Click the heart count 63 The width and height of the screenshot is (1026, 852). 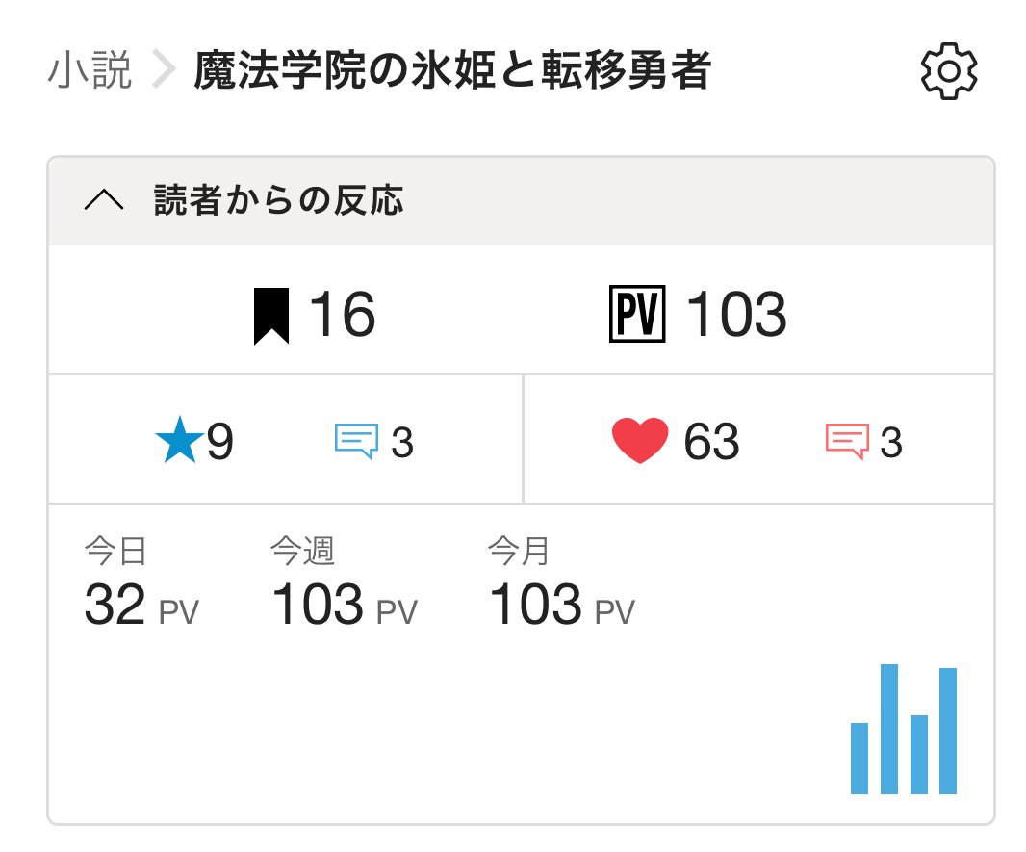coord(711,442)
